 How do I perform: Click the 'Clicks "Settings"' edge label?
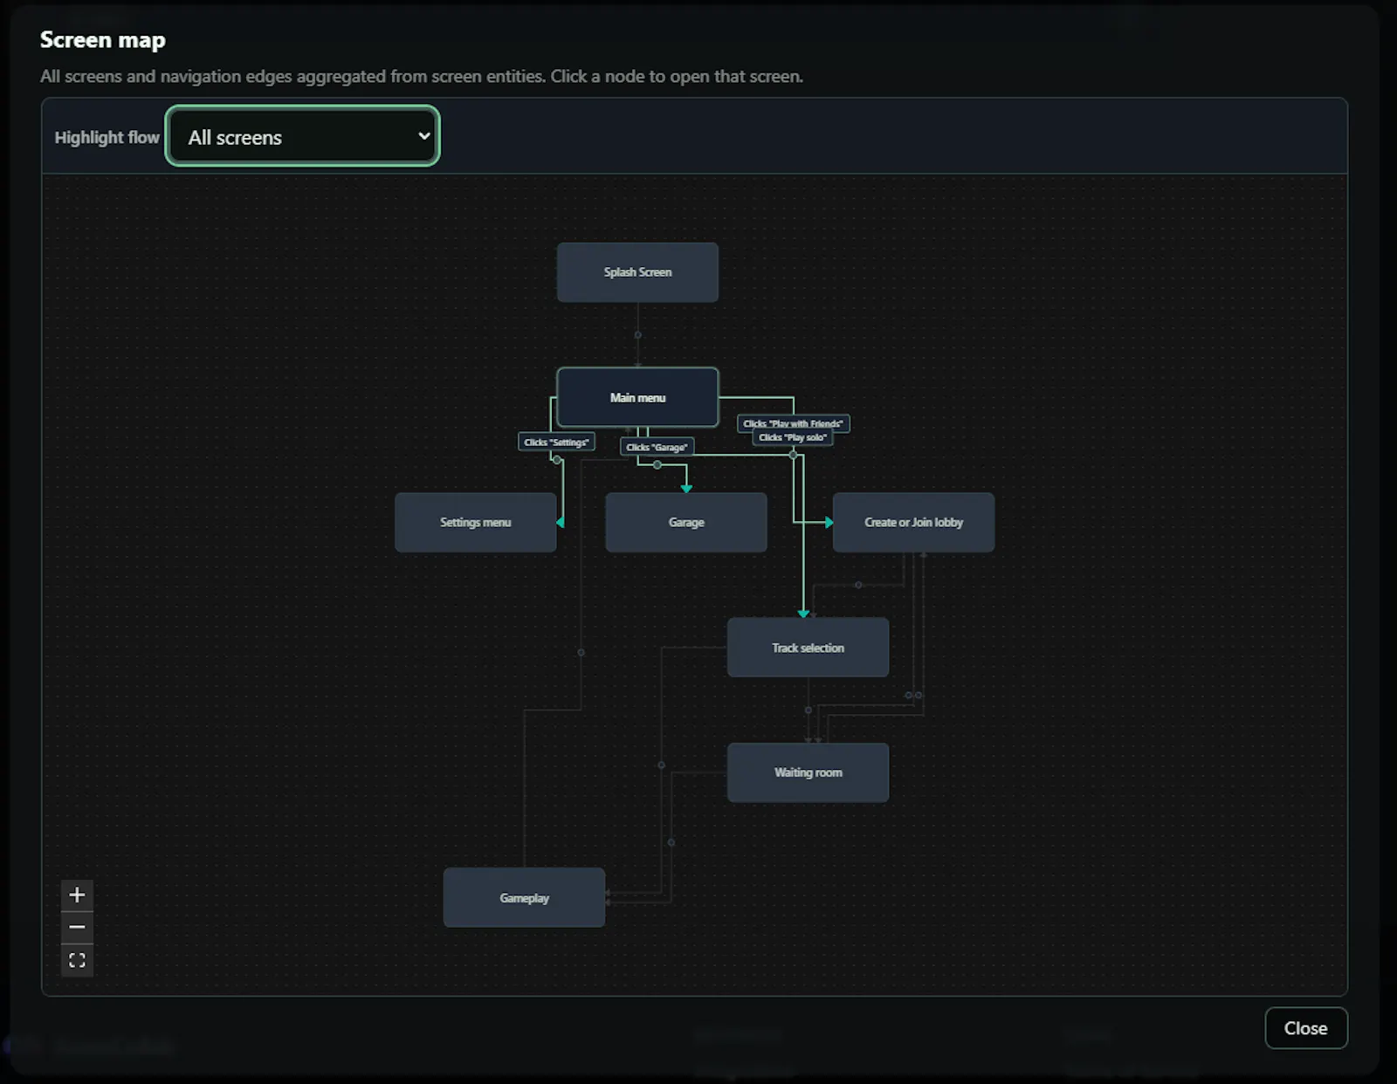[x=556, y=443]
